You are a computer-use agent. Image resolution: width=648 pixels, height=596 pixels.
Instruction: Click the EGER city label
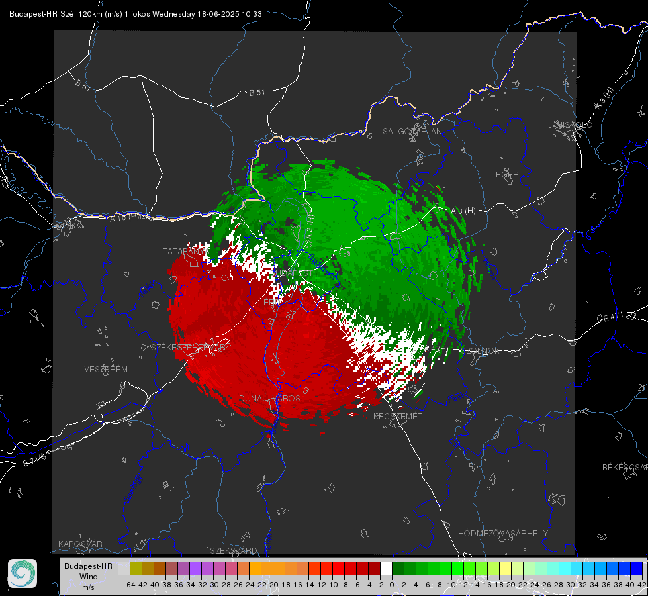pyautogui.click(x=507, y=175)
